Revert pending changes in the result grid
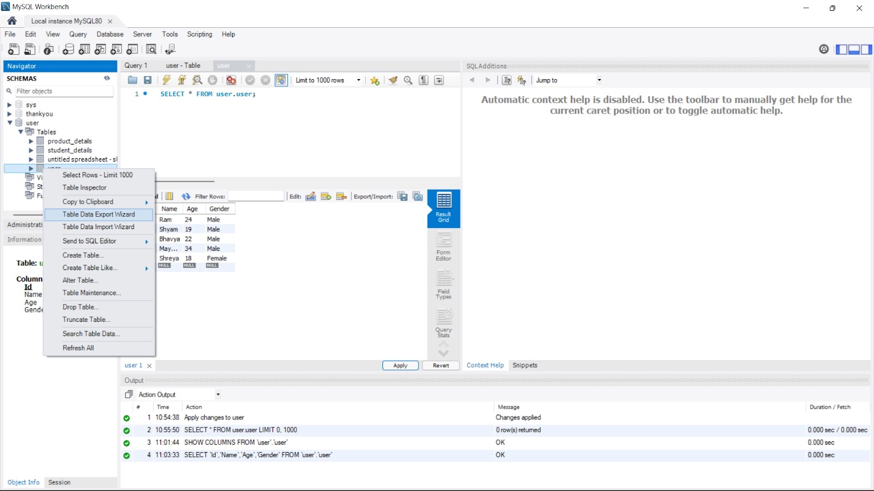This screenshot has width=874, height=491. (x=440, y=366)
